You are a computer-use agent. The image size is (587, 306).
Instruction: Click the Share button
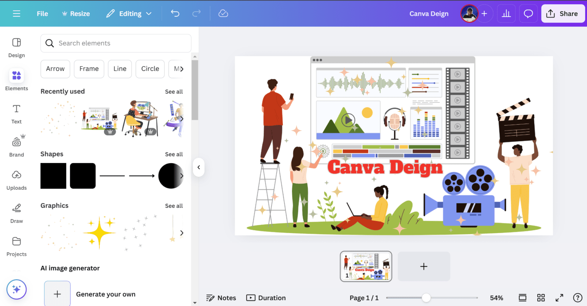click(x=563, y=13)
